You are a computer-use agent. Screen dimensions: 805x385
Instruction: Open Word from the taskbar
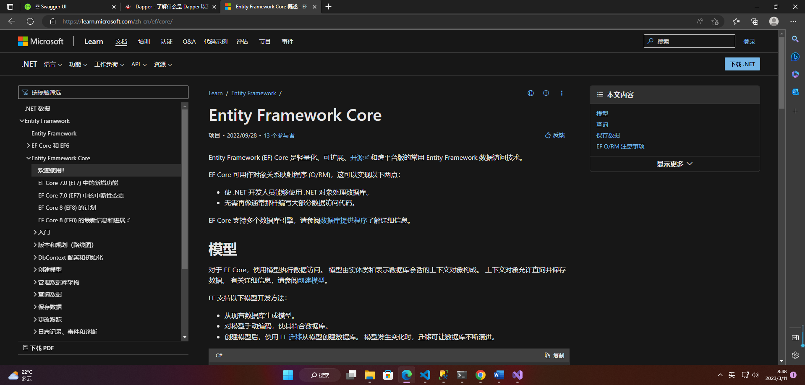coord(499,375)
